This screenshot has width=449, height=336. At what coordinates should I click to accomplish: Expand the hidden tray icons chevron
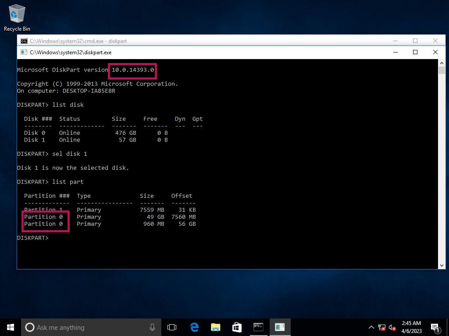click(x=371, y=327)
